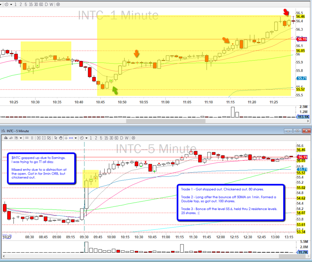Viewport: 312px width, 262px height.
Task: Set top chart to 60 minute timeframe
Action: [x=40, y=5]
